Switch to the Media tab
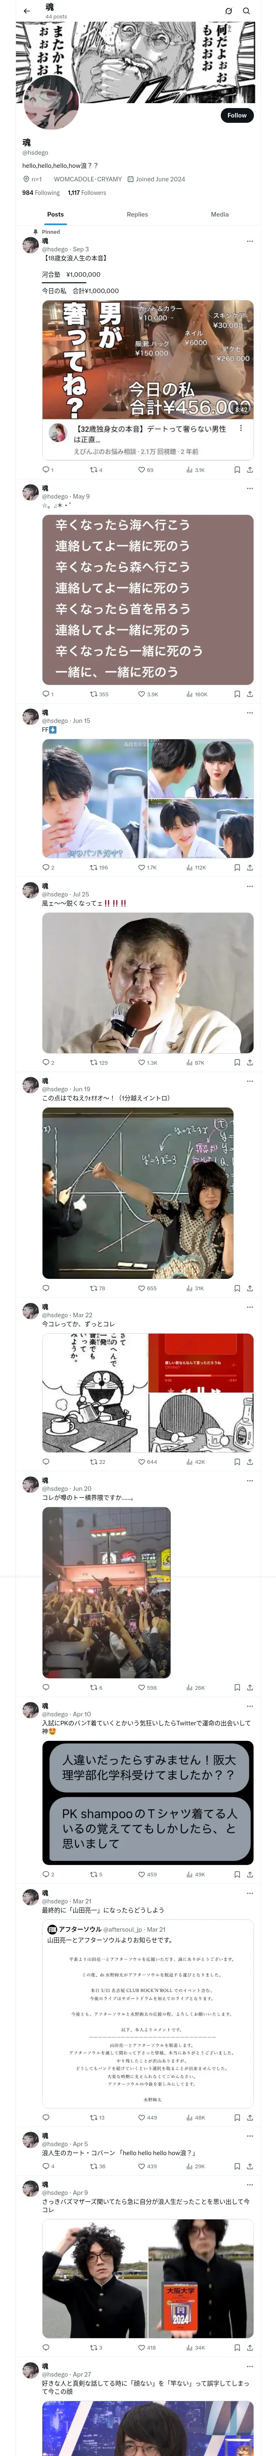The image size is (276, 2456). (220, 214)
